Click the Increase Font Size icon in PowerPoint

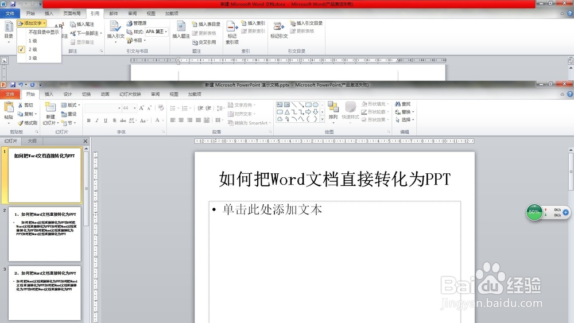point(142,108)
